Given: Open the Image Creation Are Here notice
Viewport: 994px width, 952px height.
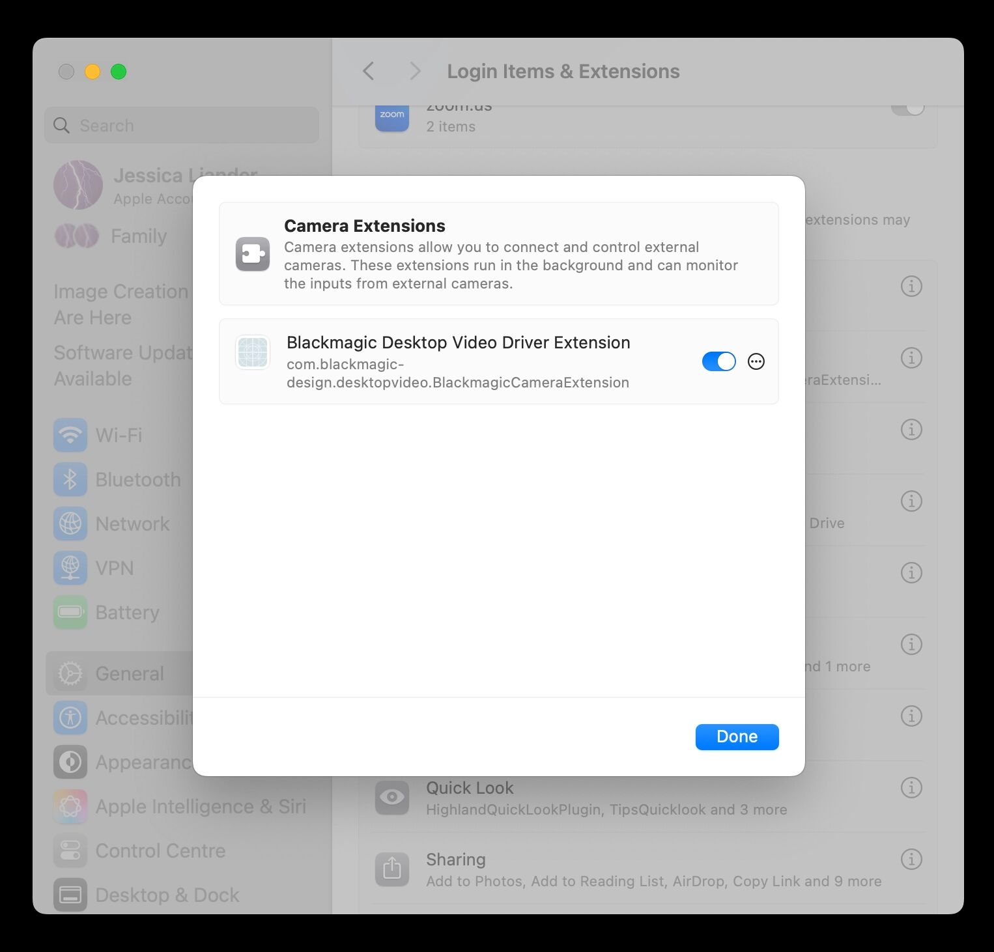Looking at the screenshot, I should tap(121, 304).
